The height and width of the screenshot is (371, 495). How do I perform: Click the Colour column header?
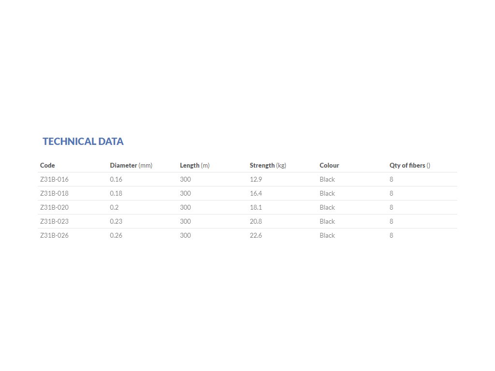[x=329, y=165]
